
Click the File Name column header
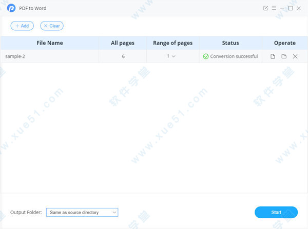coord(49,43)
